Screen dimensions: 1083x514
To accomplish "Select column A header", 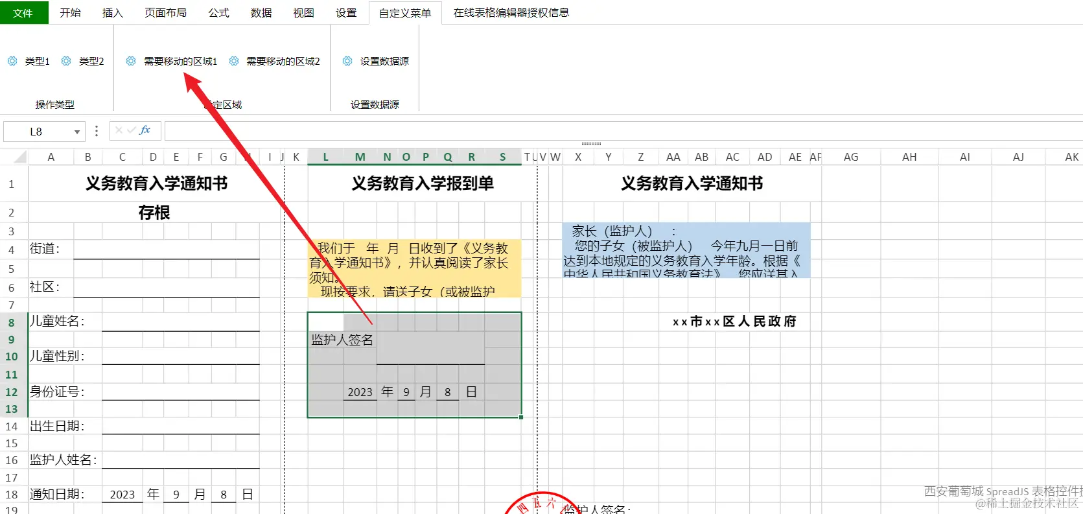I will point(51,157).
